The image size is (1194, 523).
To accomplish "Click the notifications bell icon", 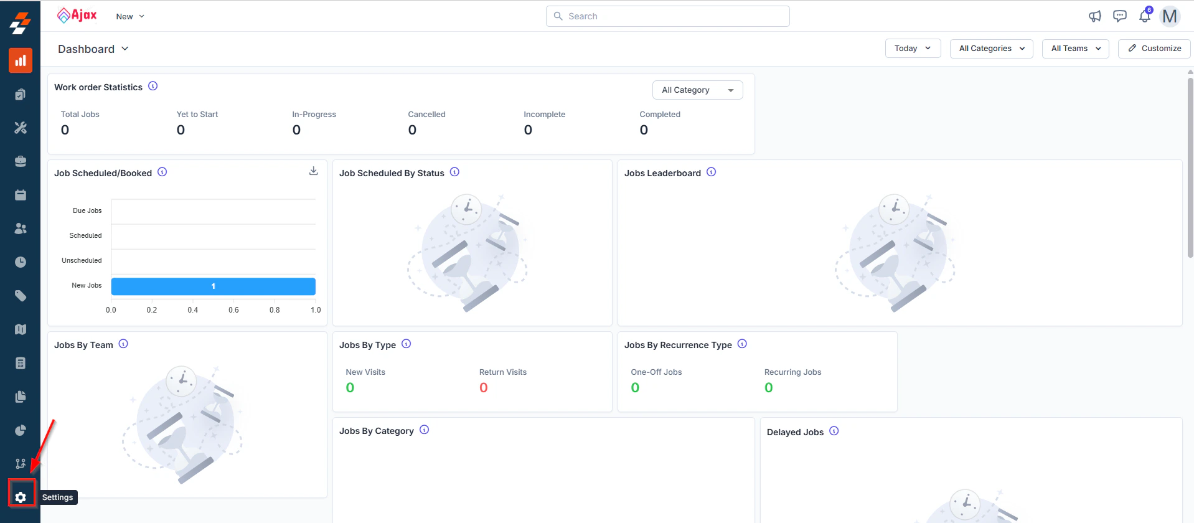I will pyautogui.click(x=1145, y=16).
